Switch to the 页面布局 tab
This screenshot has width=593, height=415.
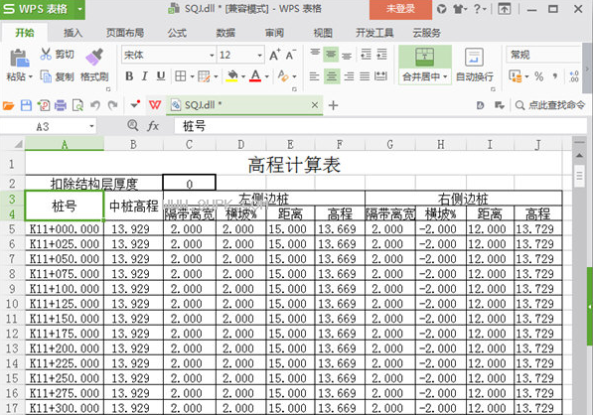pyautogui.click(x=125, y=33)
